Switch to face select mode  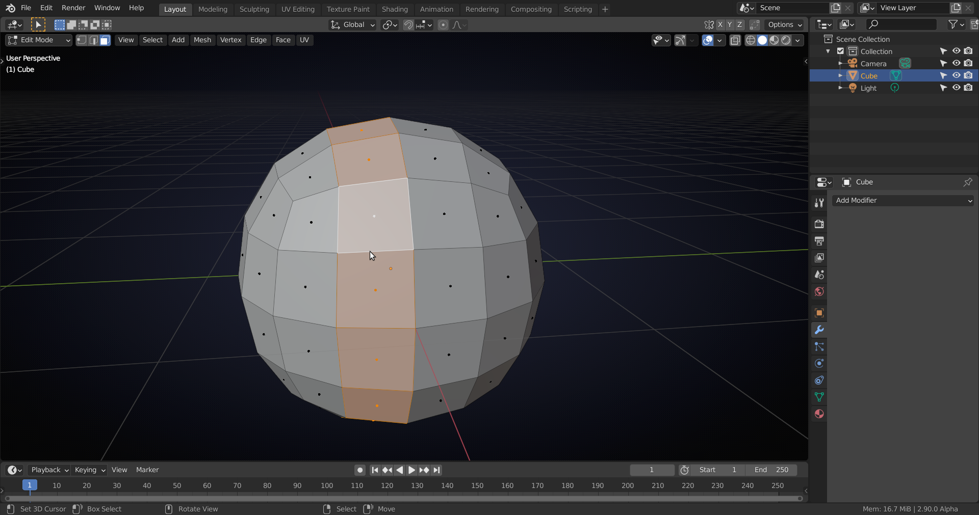(105, 40)
